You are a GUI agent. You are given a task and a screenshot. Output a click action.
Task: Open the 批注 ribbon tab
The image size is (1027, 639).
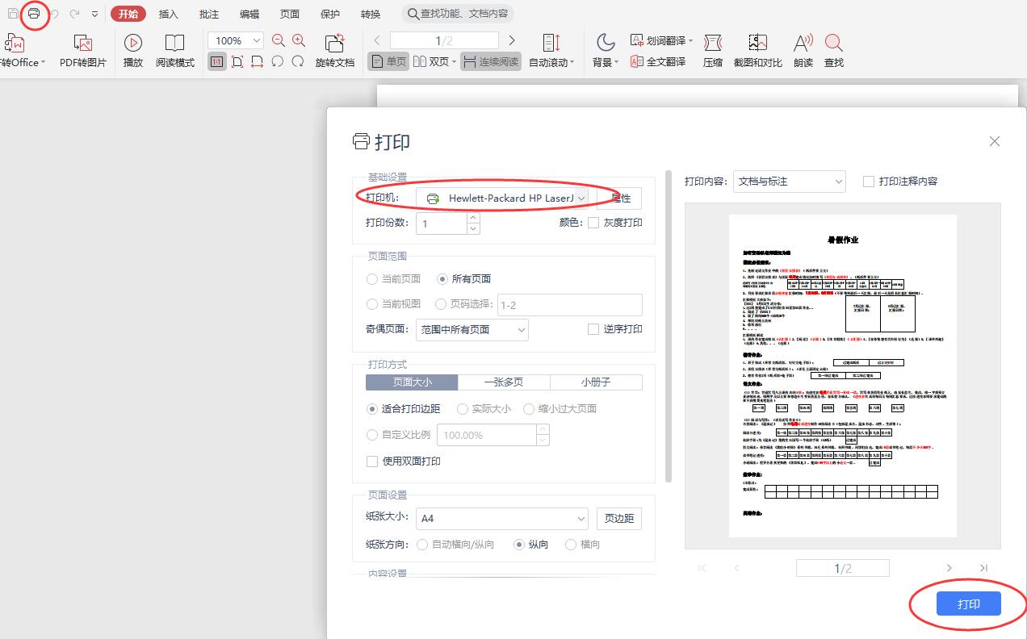pos(209,15)
